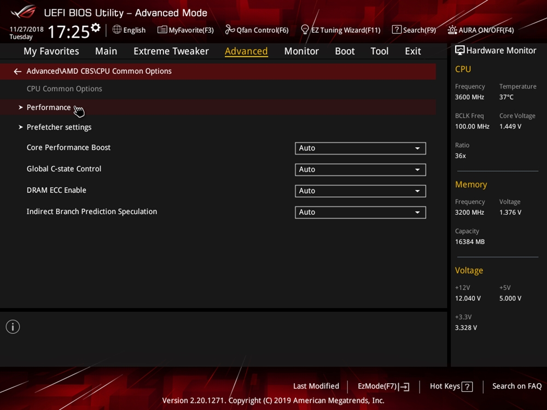
Task: Click CPU frequency value 3600 MHz
Action: 469,97
